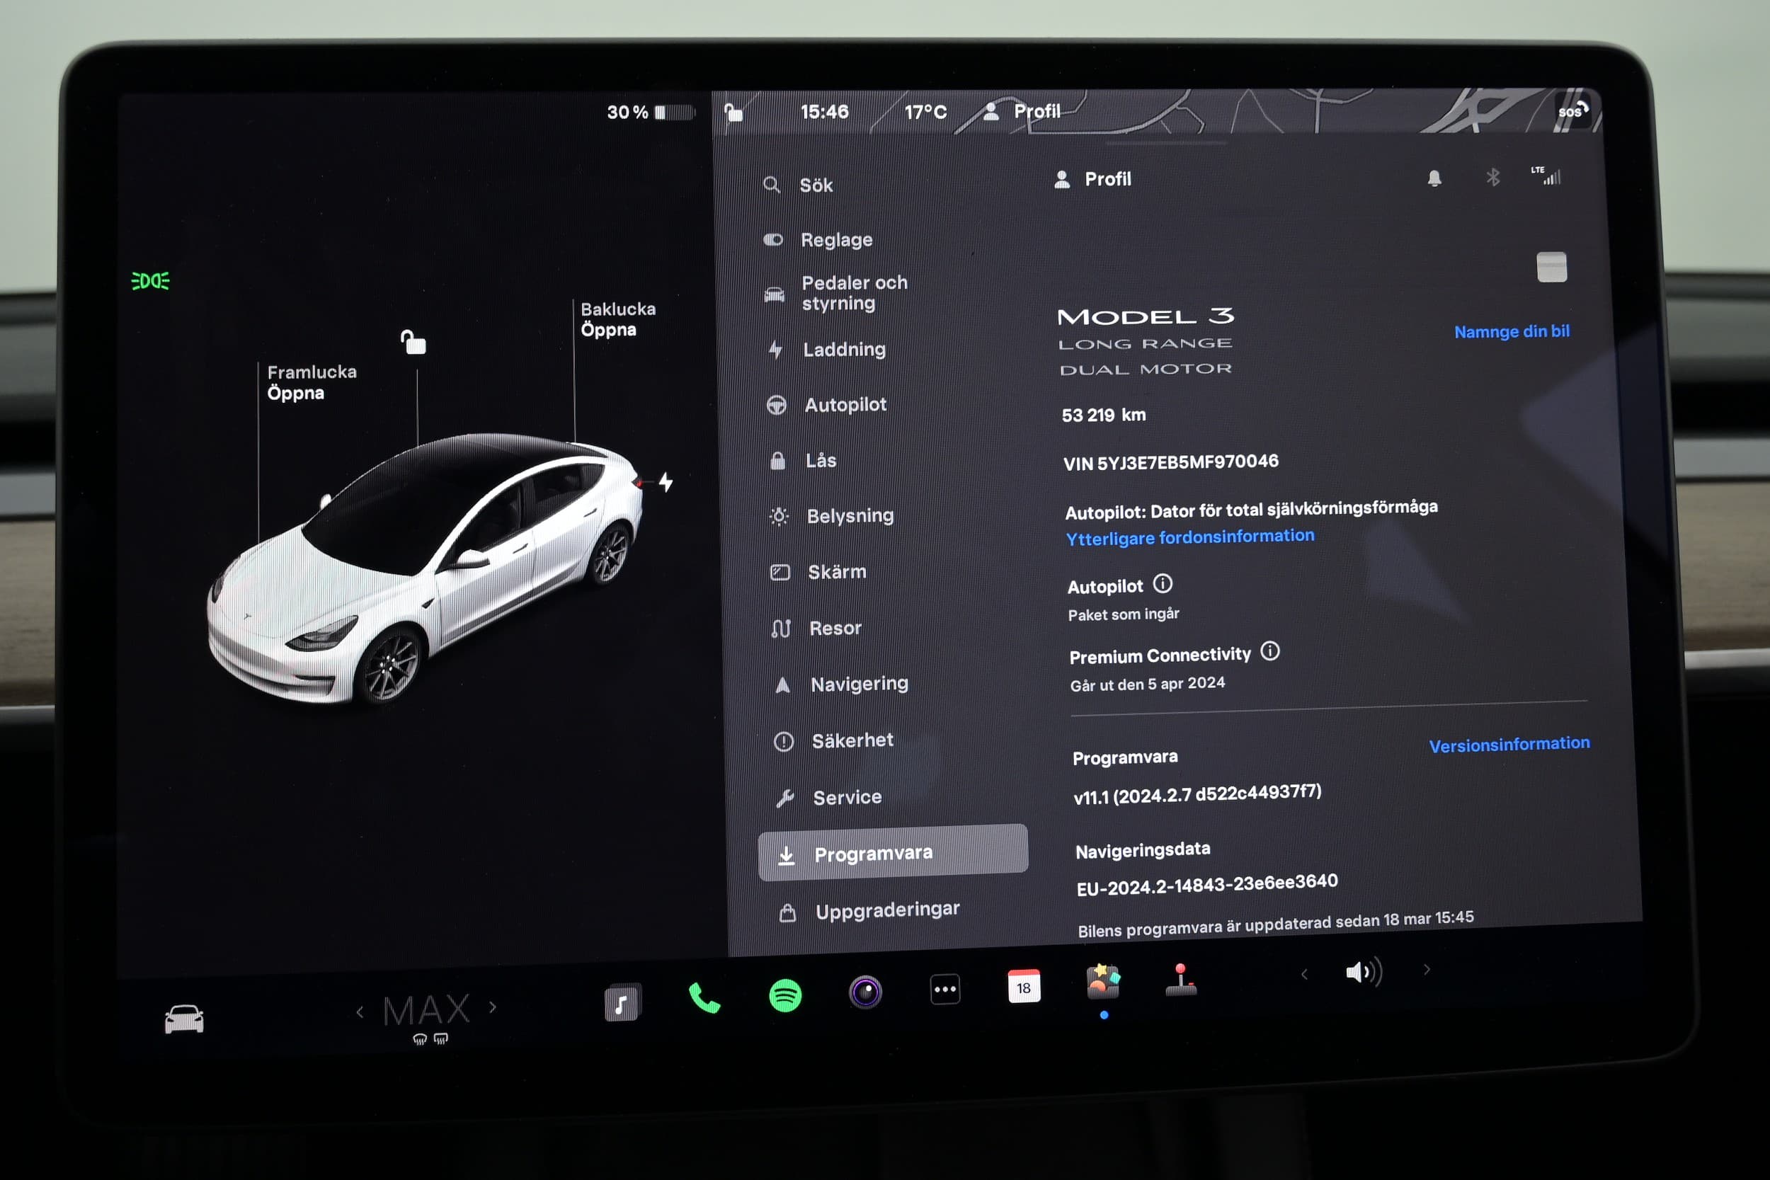The image size is (1770, 1180).
Task: Open Toybox app icon
Action: point(1103,981)
